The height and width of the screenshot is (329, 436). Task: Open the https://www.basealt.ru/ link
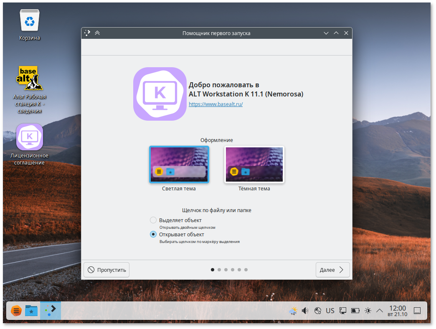pos(215,104)
